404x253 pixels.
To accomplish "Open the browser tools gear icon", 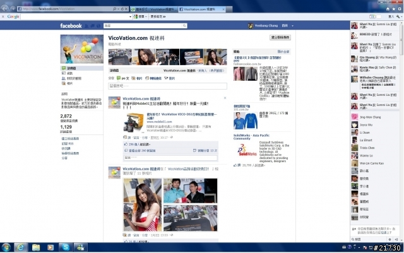I will coord(400,9).
